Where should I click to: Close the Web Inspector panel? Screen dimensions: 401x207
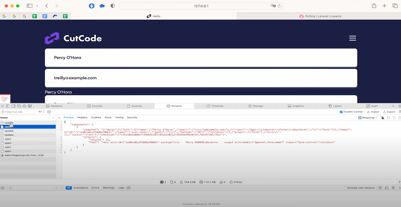[3, 106]
